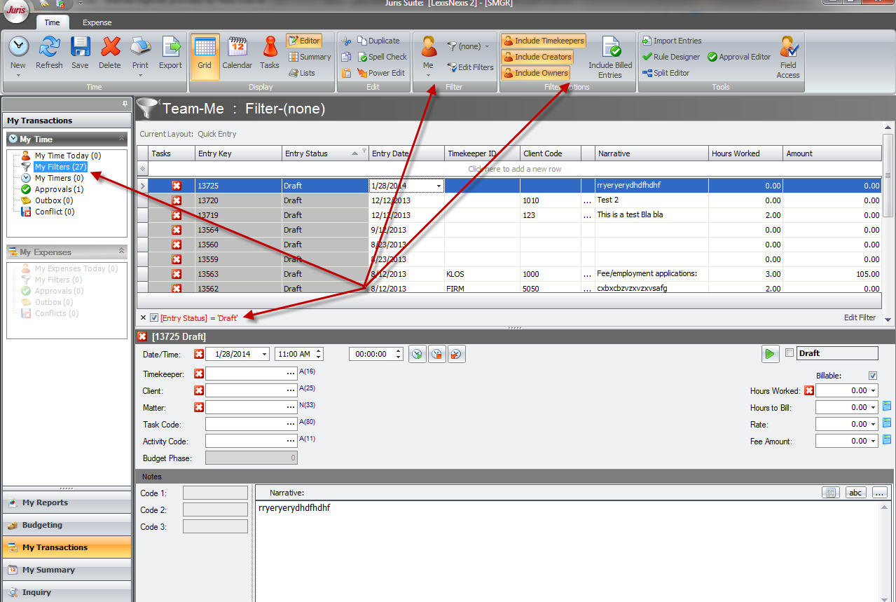Select My Filters (27) in tree
This screenshot has width=896, height=602.
tap(60, 167)
